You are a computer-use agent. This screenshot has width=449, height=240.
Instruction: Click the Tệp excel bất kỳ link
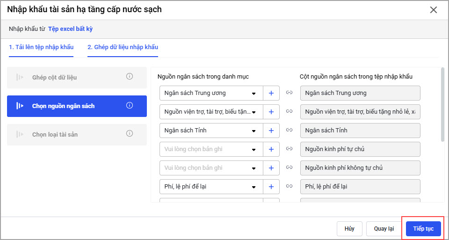(x=70, y=29)
